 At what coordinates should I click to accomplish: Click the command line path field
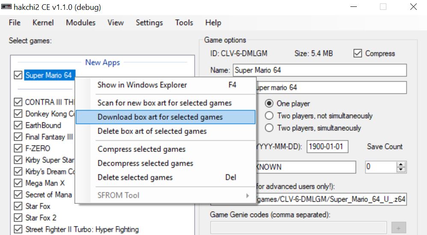coord(331,199)
